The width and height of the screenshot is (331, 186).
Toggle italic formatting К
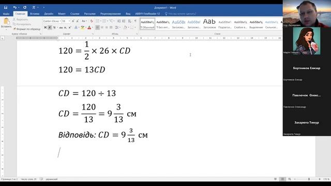pyautogui.click(x=50, y=27)
